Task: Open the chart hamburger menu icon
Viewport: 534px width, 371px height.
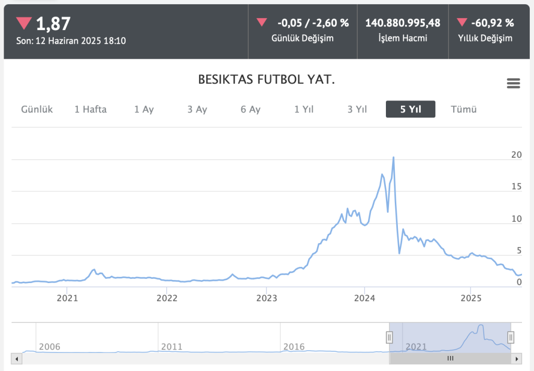Action: click(513, 83)
